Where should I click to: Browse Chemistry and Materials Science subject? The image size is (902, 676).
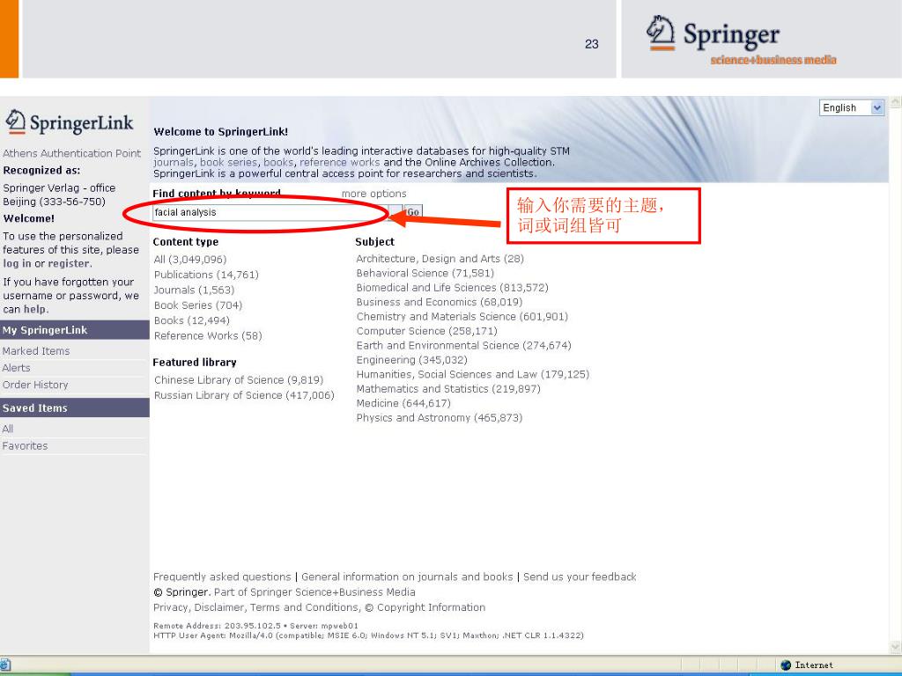pyautogui.click(x=462, y=317)
